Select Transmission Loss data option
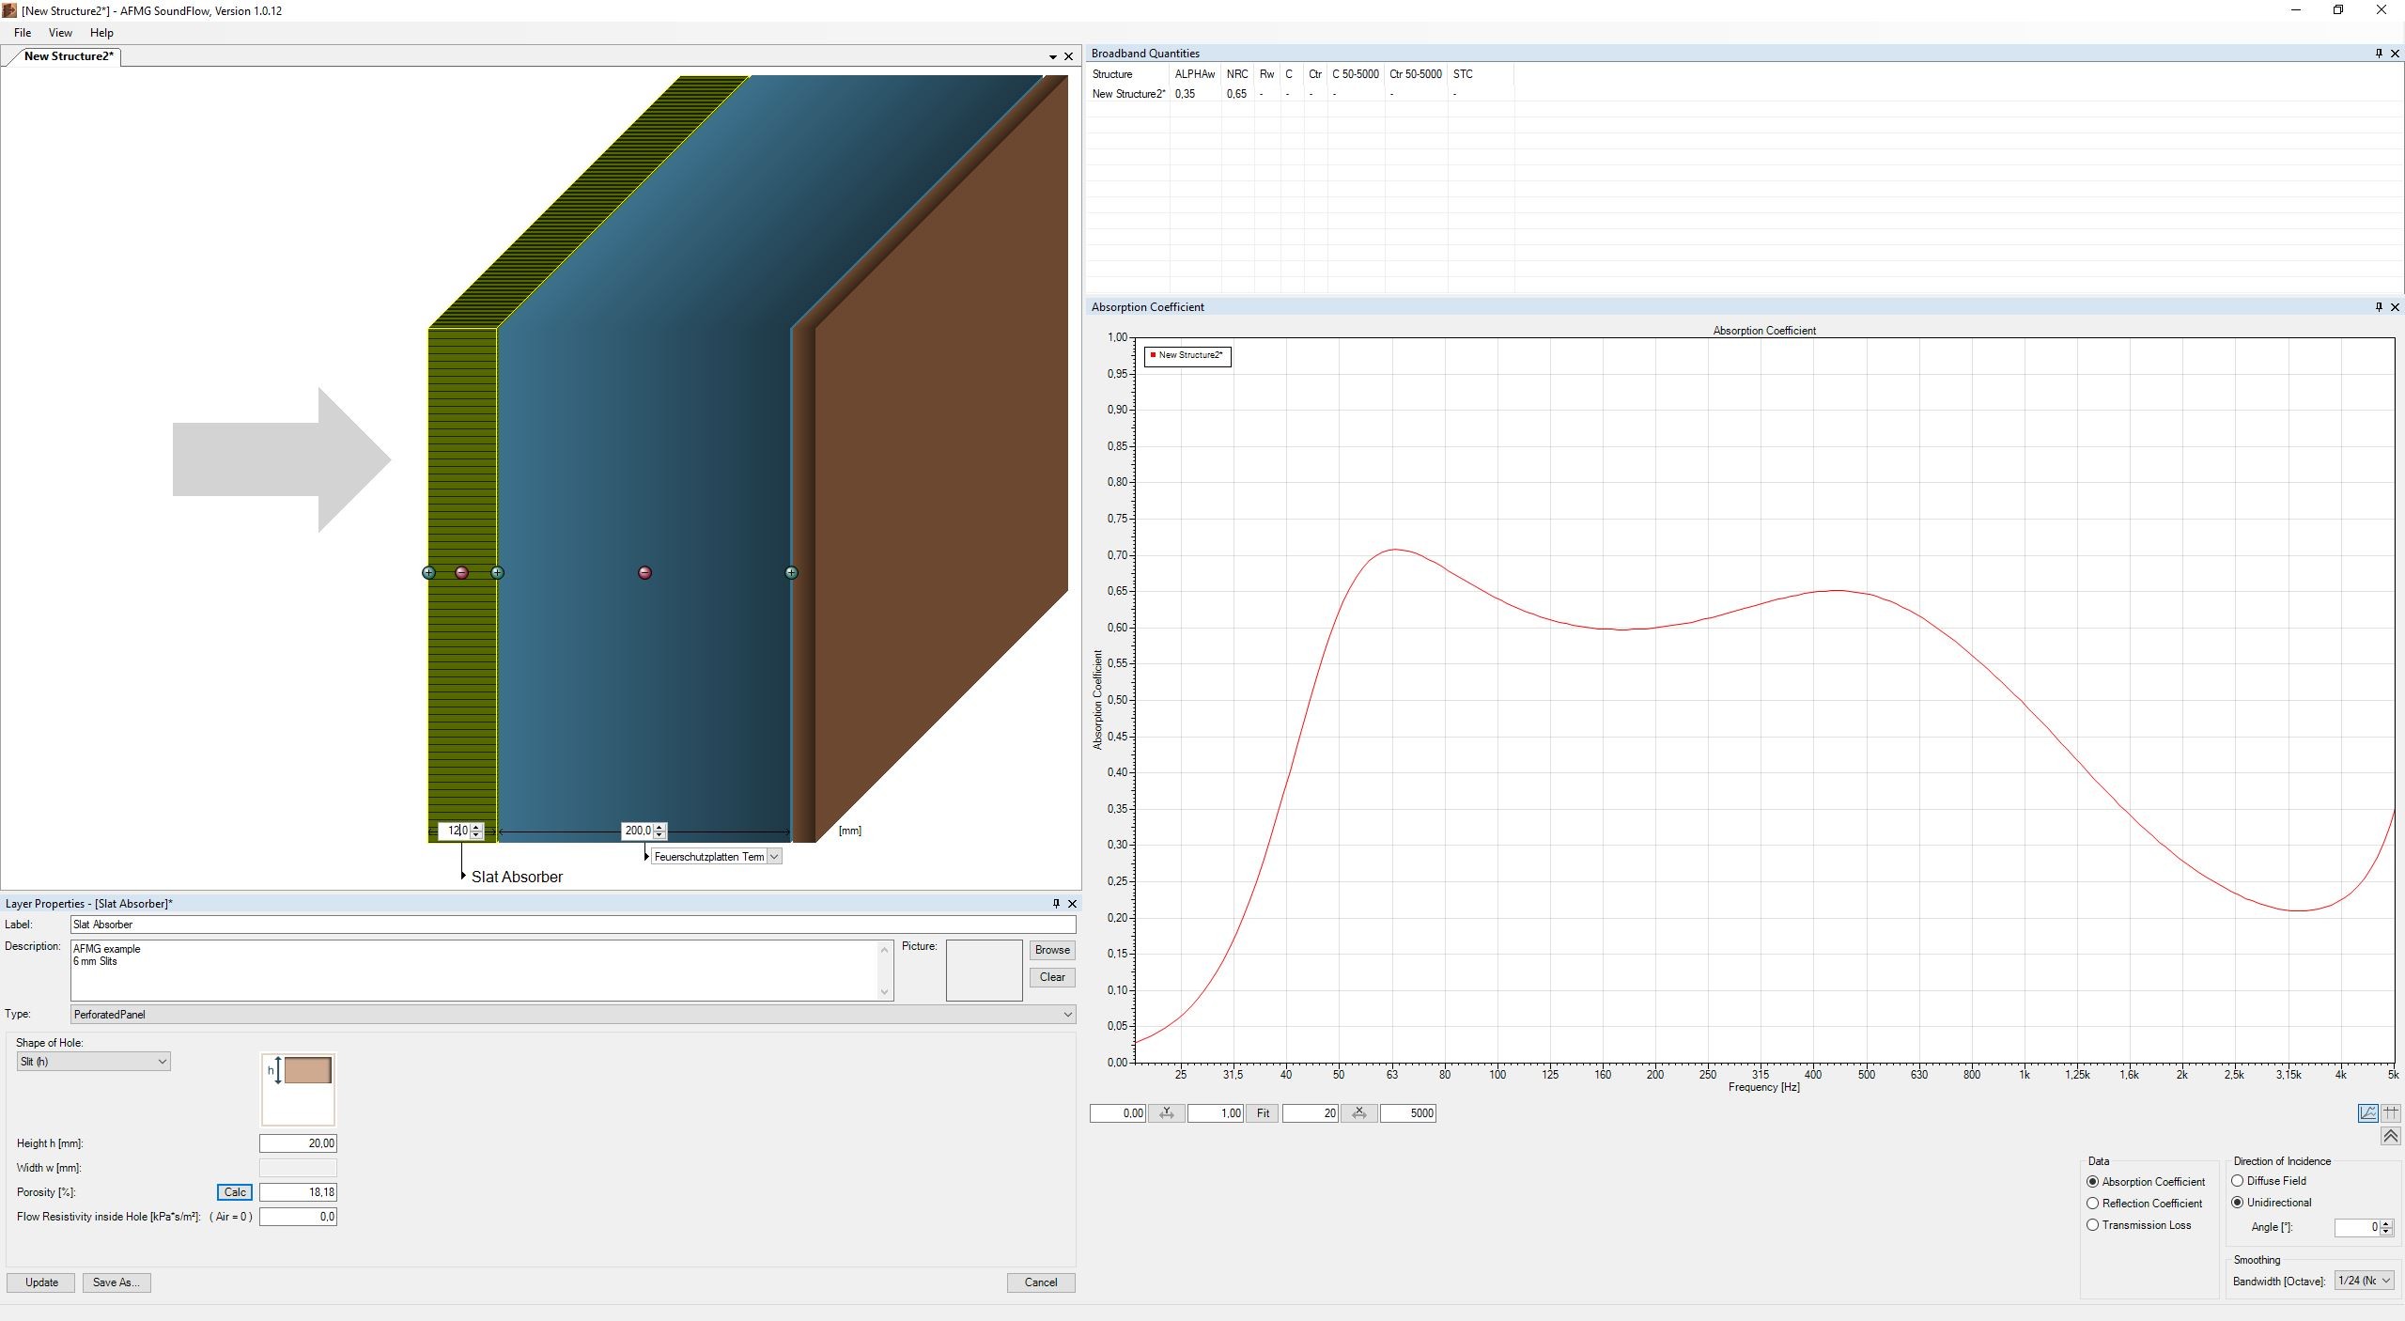The height and width of the screenshot is (1321, 2405). click(2093, 1225)
